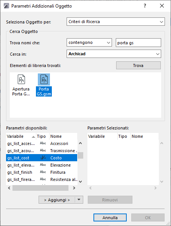Click the Archicad icon in title bar
This screenshot has width=171, height=226.
(x=6, y=6)
